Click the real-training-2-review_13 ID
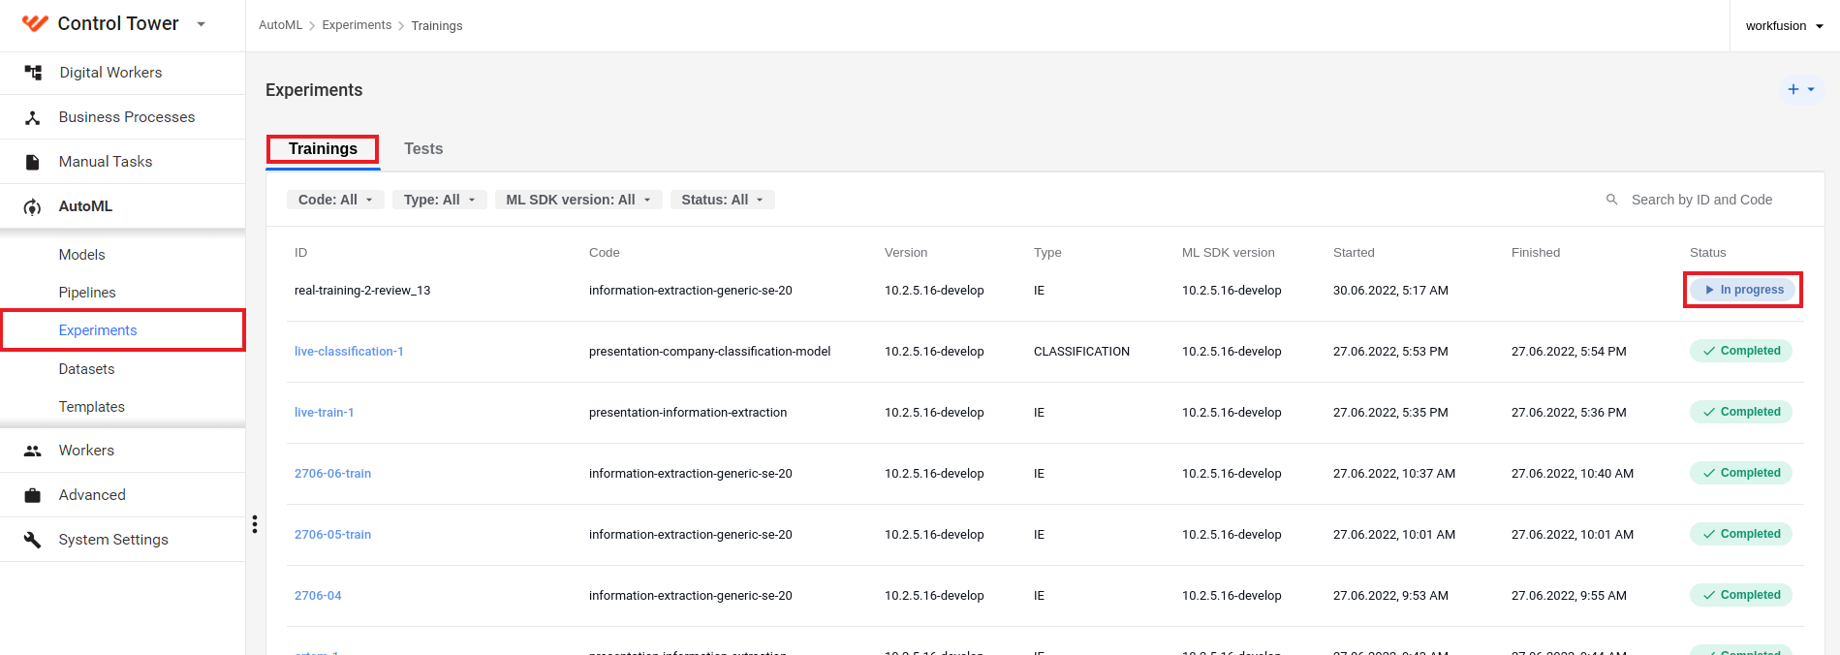 tap(362, 291)
